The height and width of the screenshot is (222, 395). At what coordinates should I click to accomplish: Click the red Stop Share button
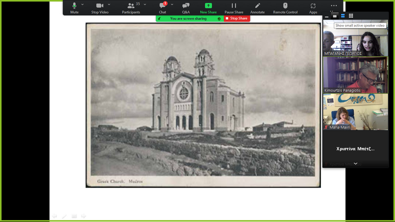click(237, 18)
